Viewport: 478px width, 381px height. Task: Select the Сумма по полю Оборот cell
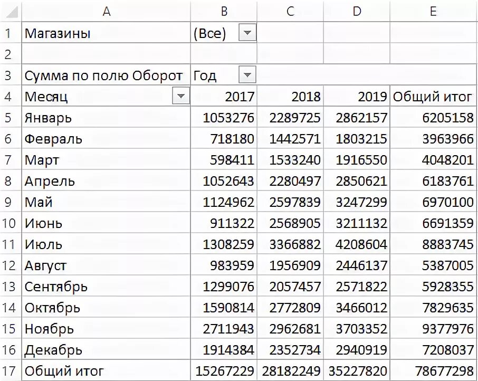[x=106, y=75]
